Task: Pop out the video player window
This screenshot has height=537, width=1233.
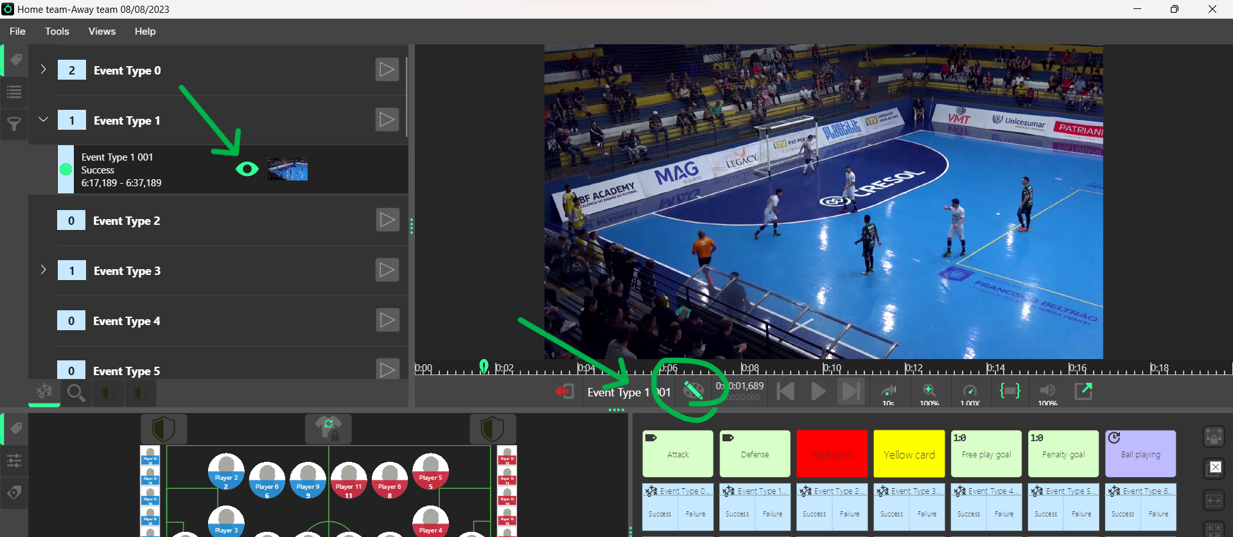Action: pos(1083,391)
